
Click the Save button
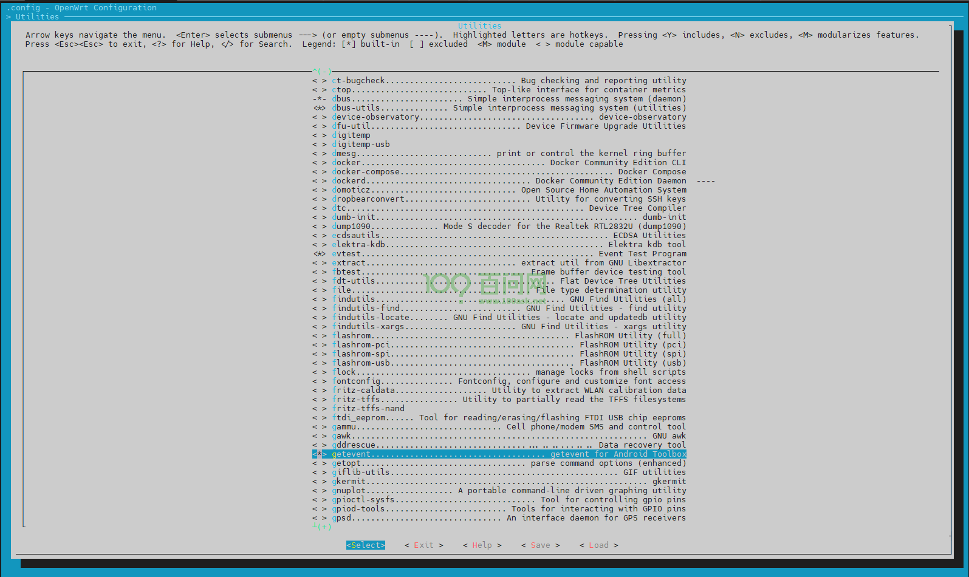coord(541,545)
